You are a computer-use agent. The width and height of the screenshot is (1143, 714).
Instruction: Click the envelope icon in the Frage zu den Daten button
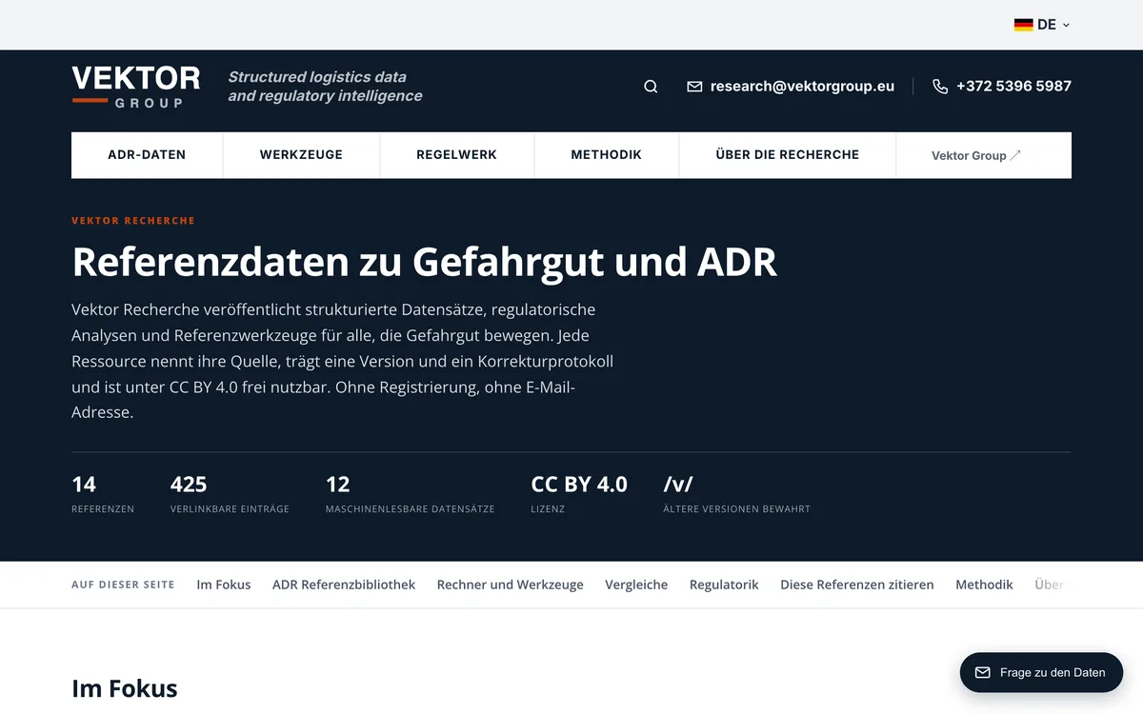pos(983,672)
